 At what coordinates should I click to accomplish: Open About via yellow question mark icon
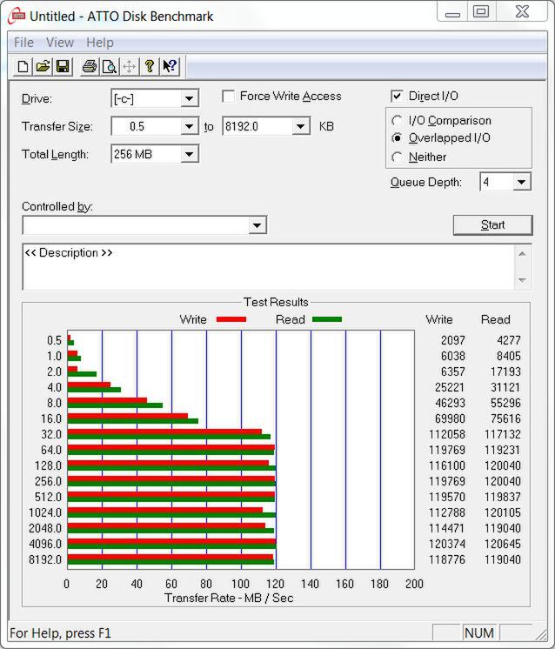pos(150,67)
